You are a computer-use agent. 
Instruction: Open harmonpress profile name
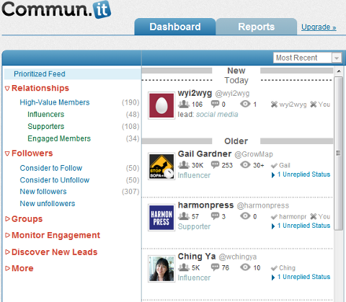click(x=205, y=205)
